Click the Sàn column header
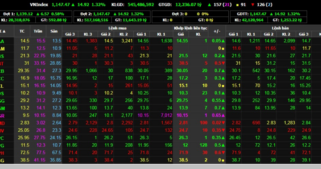The image size is (321, 169). pos(54,31)
